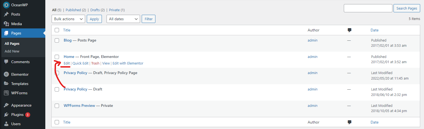Open the WPForms sidebar icon
The width and height of the screenshot is (424, 129).
(x=6, y=93)
